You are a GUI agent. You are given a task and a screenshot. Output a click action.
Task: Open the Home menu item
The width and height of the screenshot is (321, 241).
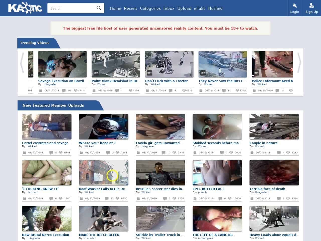(115, 8)
